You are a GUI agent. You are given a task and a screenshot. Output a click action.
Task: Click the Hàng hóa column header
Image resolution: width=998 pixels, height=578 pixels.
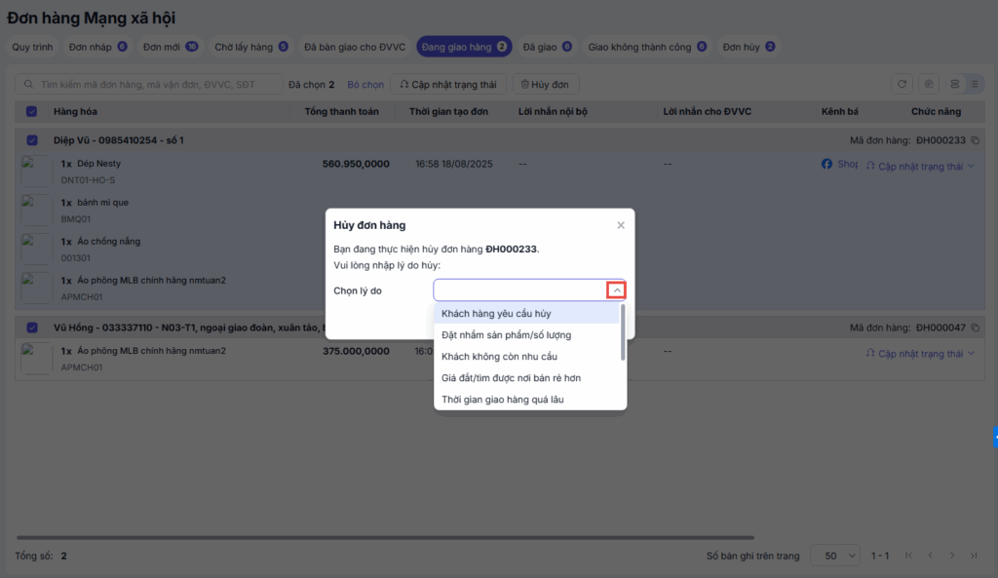point(75,111)
